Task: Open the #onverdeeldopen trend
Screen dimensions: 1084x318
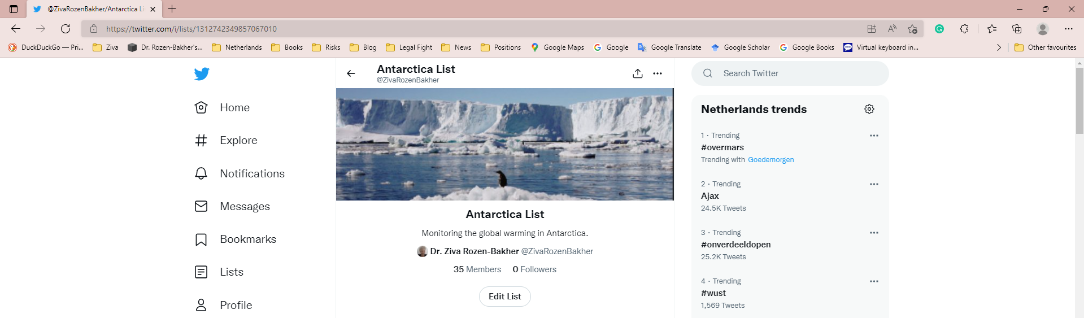Action: coord(736,245)
